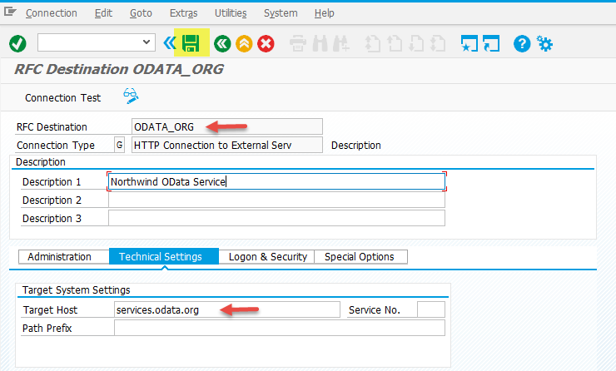This screenshot has height=371, width=616.
Task: Collapse the command field with double-chevron
Action: click(170, 42)
